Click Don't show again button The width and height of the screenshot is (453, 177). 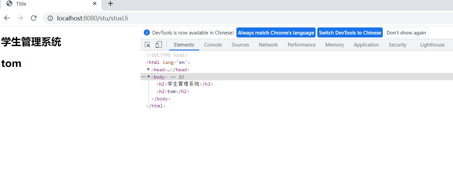[x=406, y=32]
